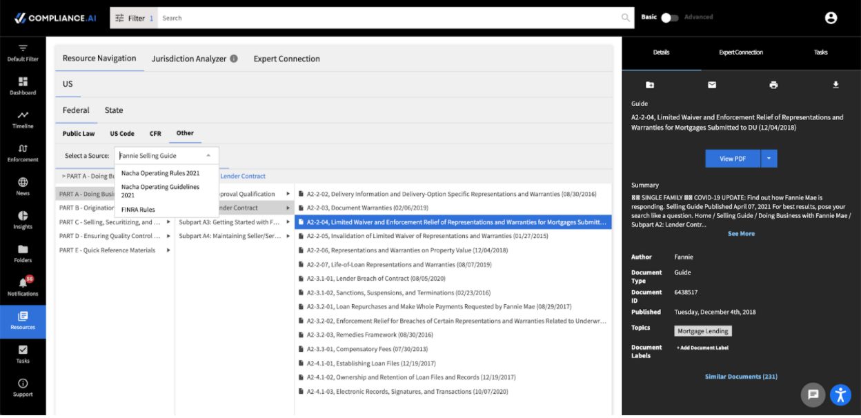Open the Timeline view
861x418 pixels.
(x=23, y=120)
